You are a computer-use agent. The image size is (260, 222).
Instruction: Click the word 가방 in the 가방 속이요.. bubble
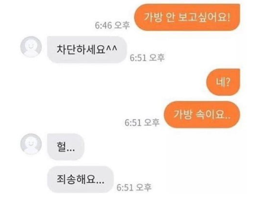[183, 114]
